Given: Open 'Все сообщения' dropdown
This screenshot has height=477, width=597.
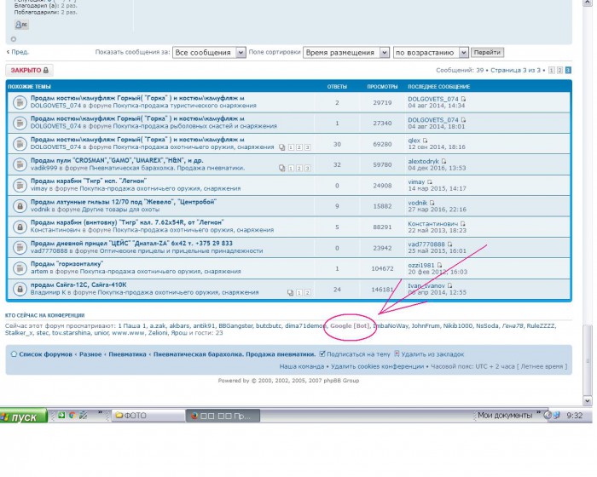Looking at the screenshot, I should 209,52.
